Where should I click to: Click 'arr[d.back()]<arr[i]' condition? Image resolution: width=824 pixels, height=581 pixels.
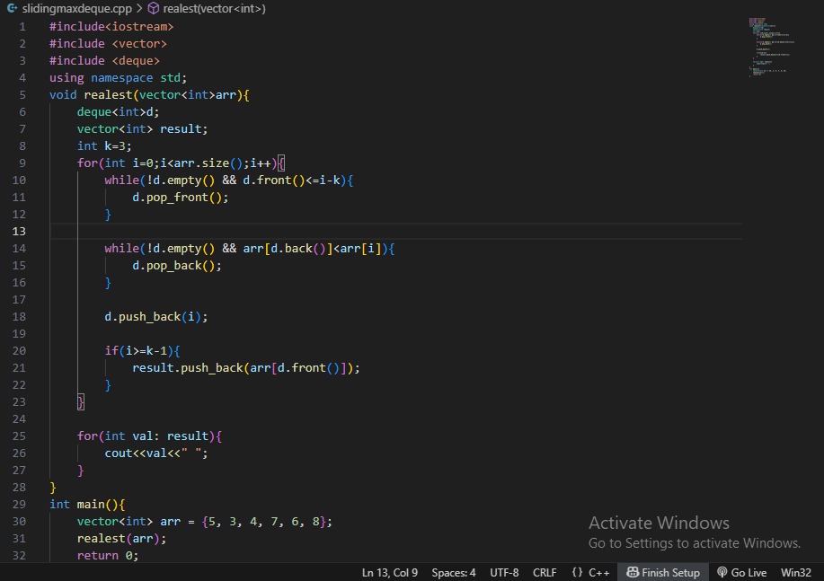[312, 249]
